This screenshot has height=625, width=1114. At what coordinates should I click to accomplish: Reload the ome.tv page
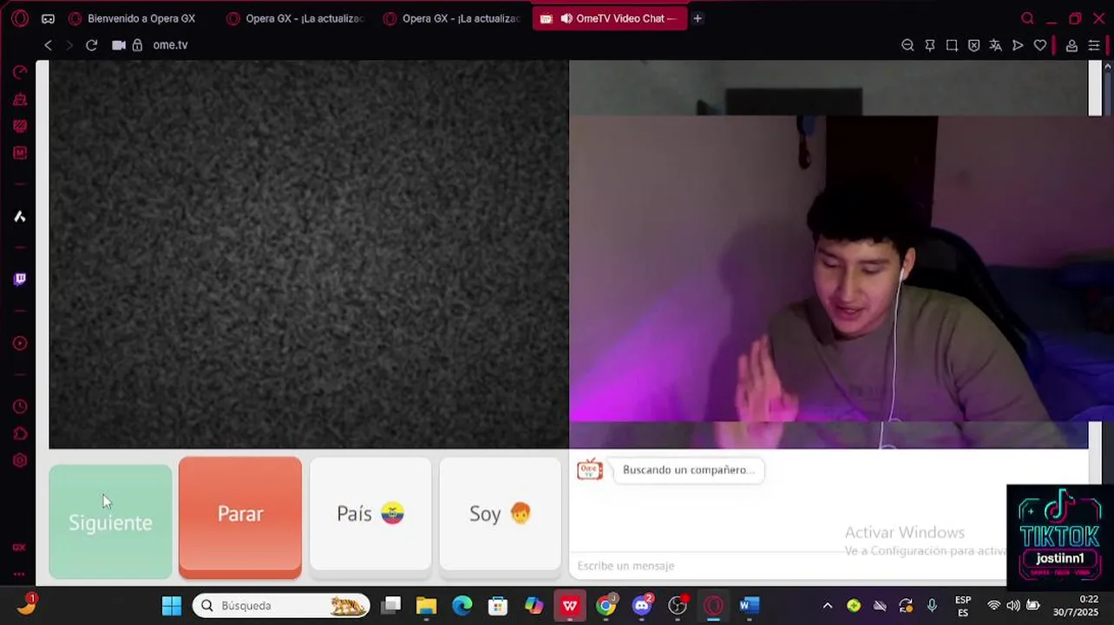click(x=91, y=45)
